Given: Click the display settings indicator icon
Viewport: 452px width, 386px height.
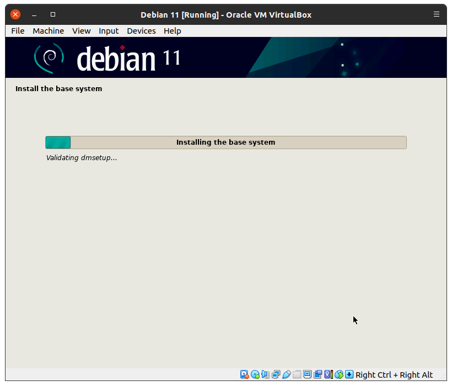Looking at the screenshot, I should pyautogui.click(x=308, y=374).
